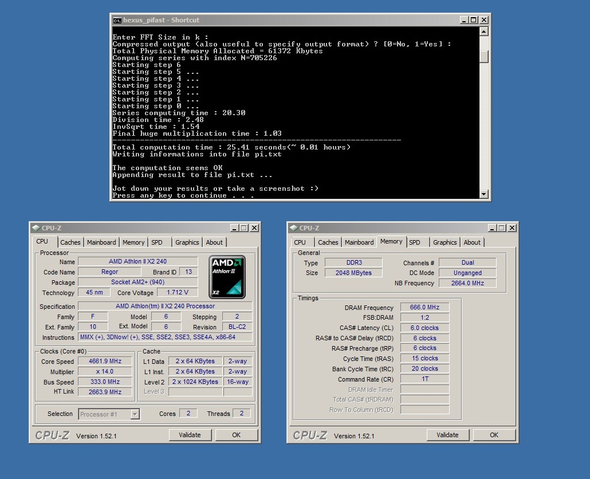Select the Memory tab in right CPU-Z window

tap(391, 242)
